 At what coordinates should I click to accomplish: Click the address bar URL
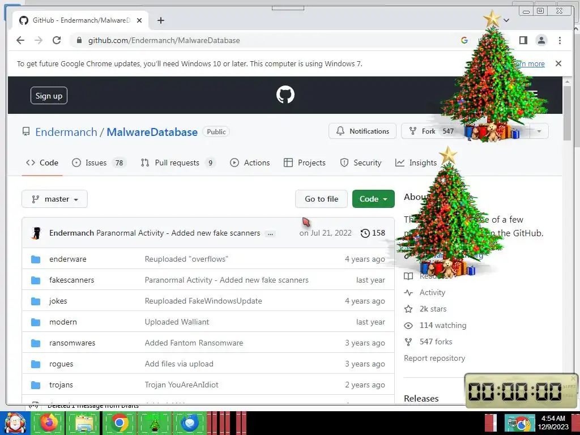[x=164, y=40]
